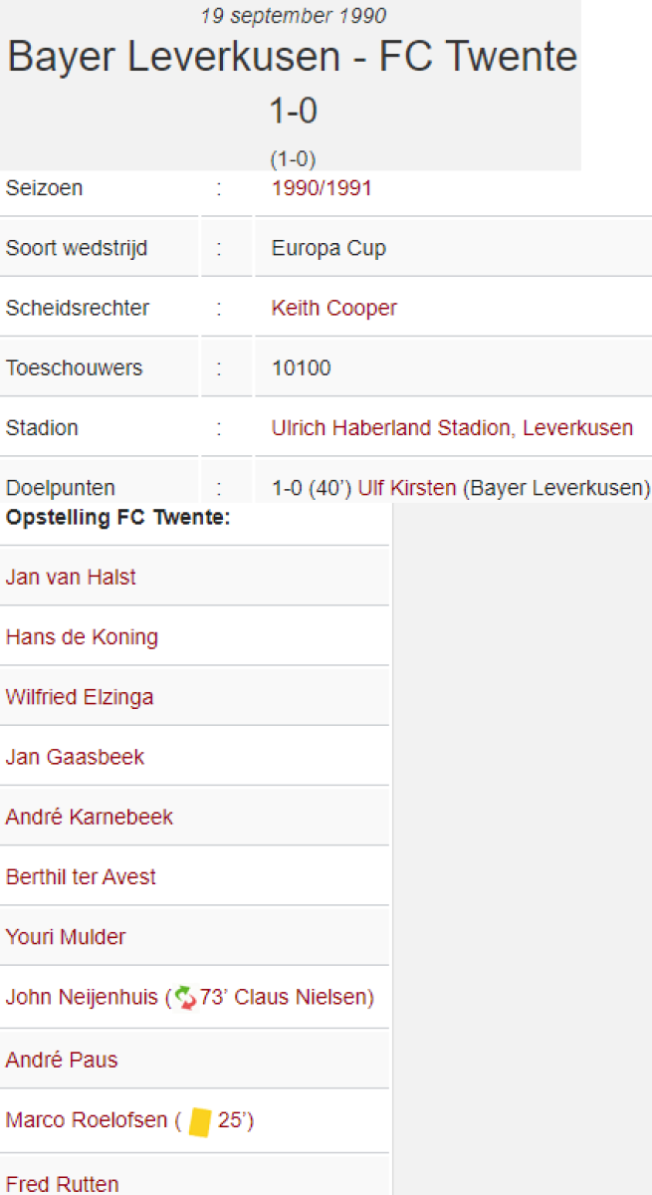The image size is (652, 1195).
Task: Click the Opstelling FC Twente heading
Action: tap(117, 519)
